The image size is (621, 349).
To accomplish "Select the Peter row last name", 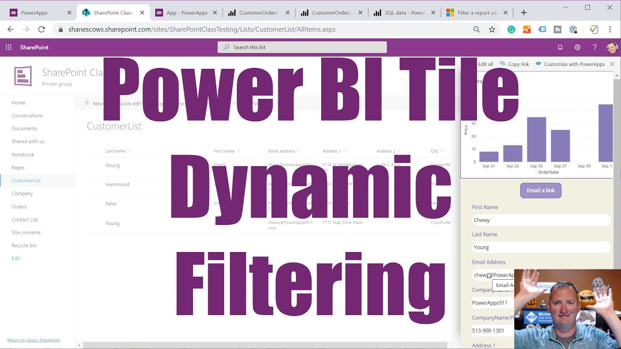I will (111, 204).
